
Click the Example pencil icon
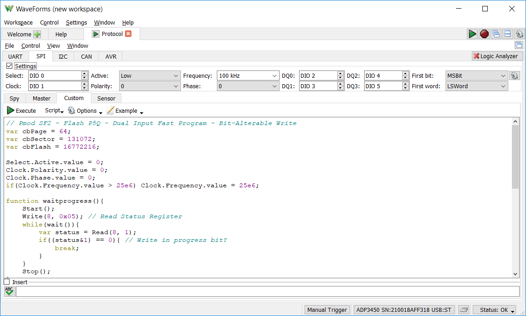click(x=110, y=110)
